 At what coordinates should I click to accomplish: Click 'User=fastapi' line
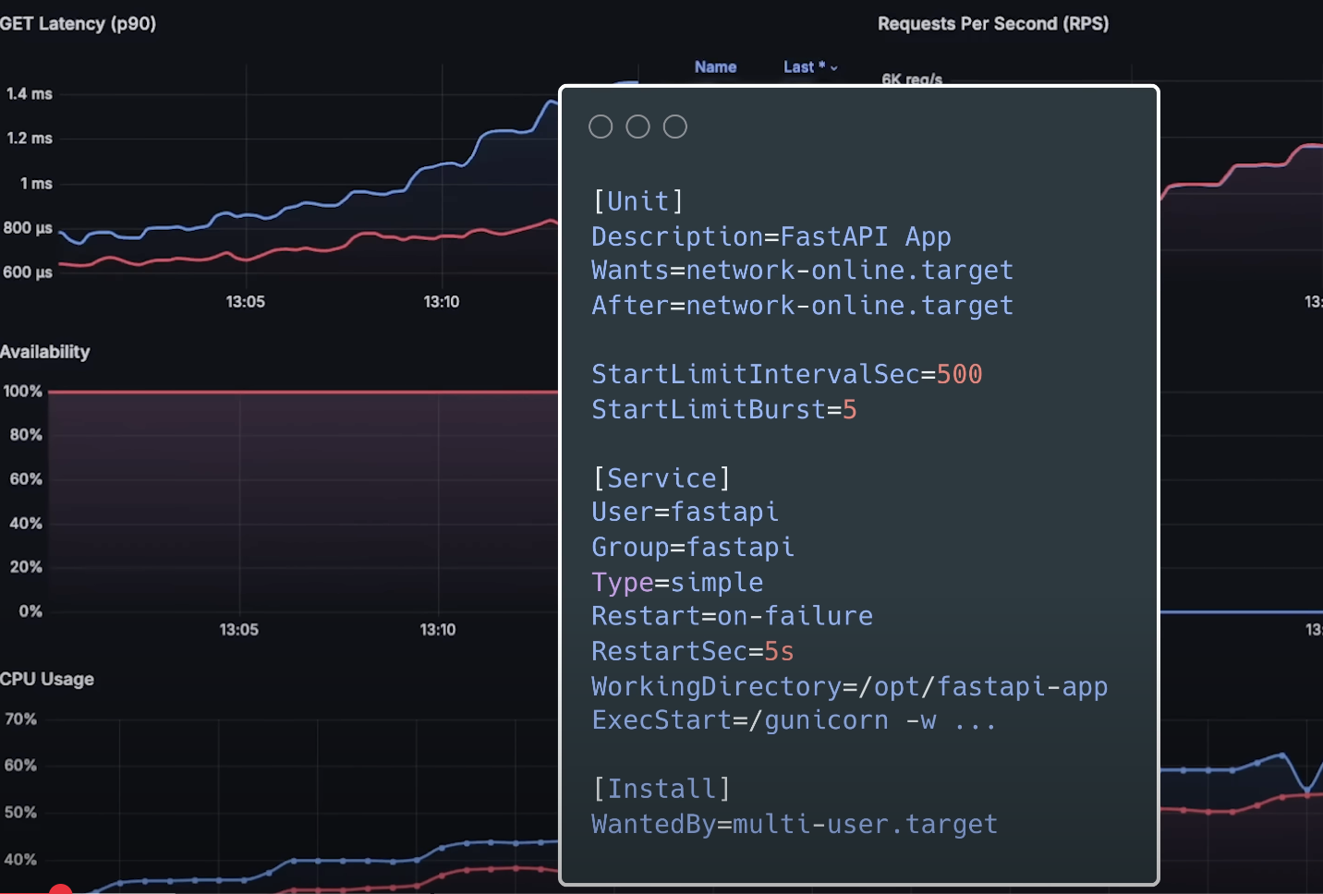tap(686, 513)
